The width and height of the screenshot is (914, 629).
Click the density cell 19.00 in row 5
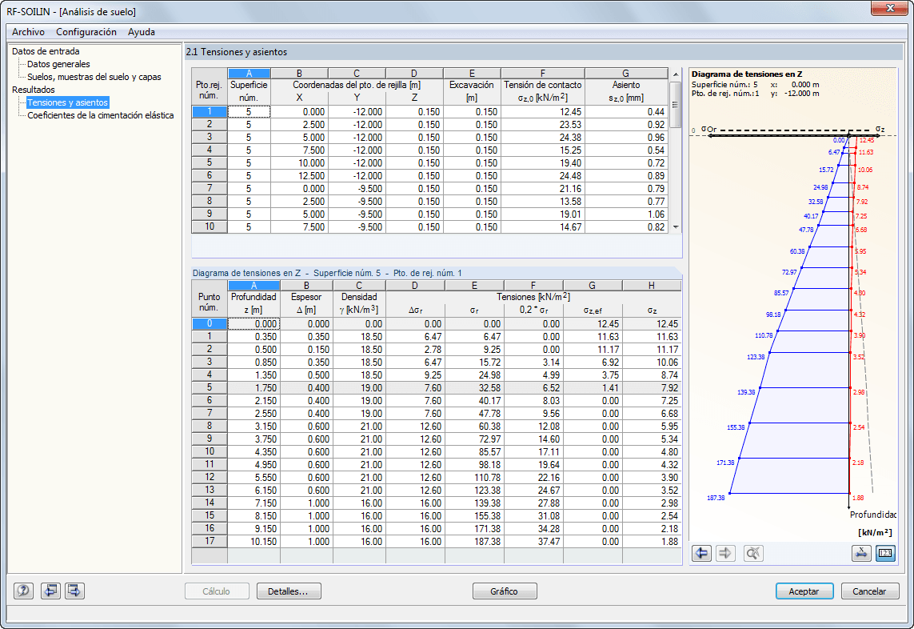click(359, 388)
